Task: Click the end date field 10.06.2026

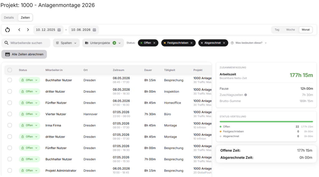Action: click(x=83, y=30)
